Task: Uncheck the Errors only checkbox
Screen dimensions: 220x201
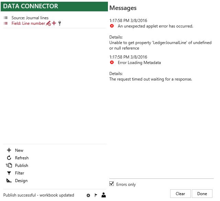Action: coord(111,183)
